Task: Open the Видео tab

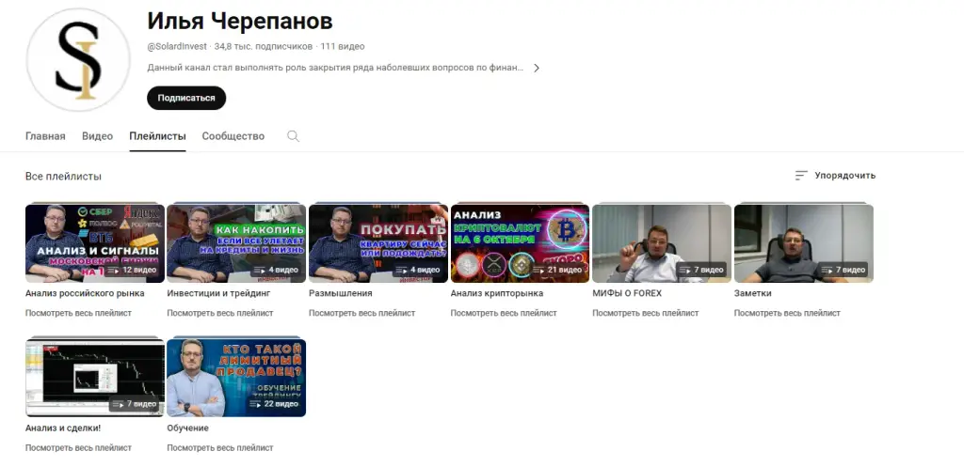Action: [97, 136]
